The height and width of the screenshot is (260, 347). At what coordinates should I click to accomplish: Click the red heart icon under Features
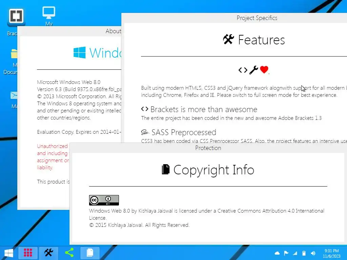tap(264, 70)
